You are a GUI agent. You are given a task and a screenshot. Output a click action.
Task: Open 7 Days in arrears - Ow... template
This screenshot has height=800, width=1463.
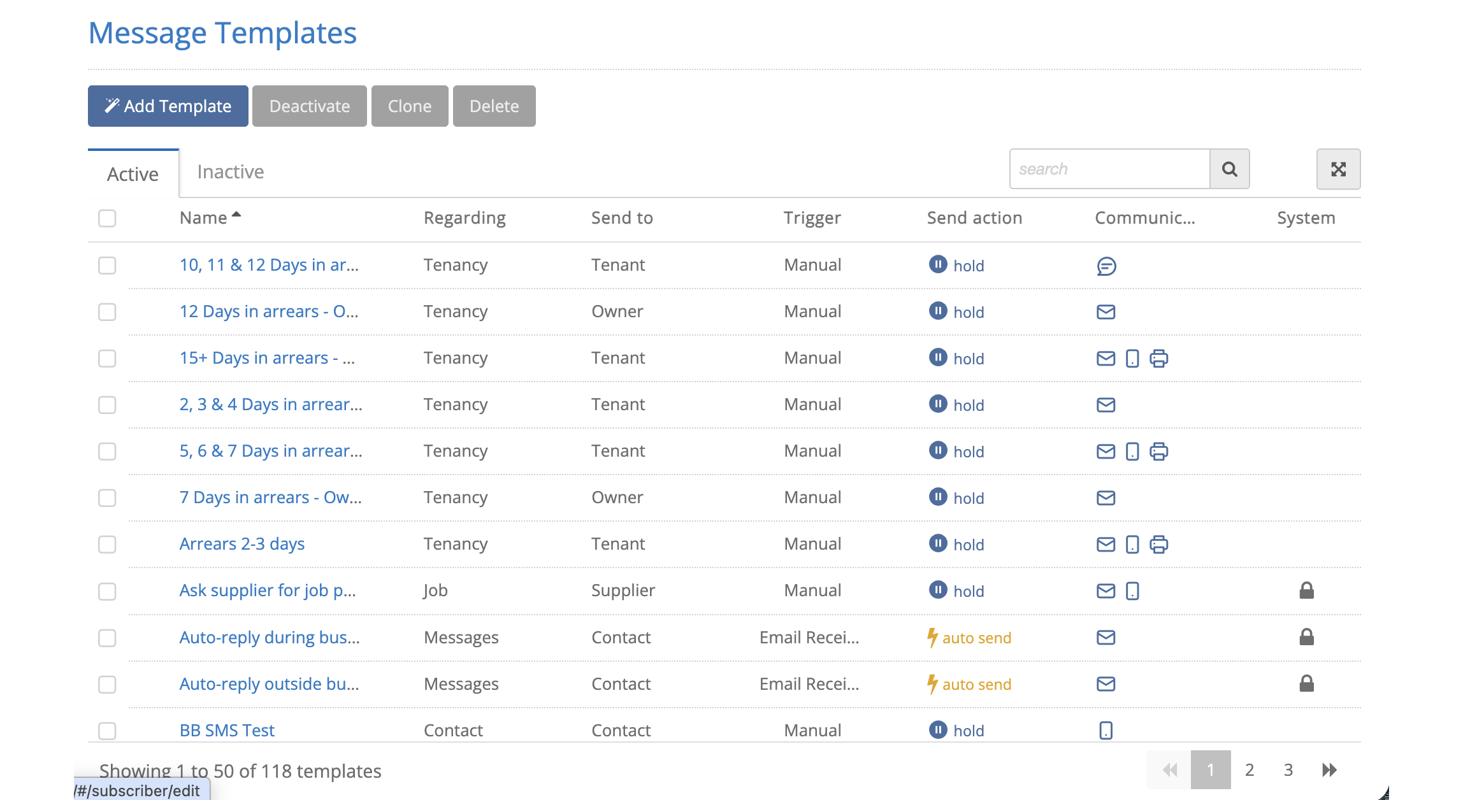270,497
